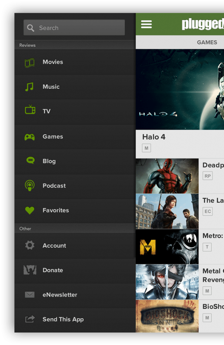Click the Halo 4 review title
The height and width of the screenshot is (345, 224).
tap(154, 137)
